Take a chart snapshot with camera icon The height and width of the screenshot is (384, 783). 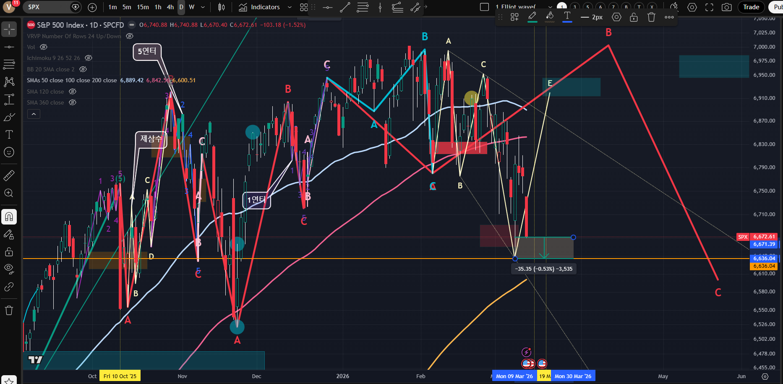727,7
